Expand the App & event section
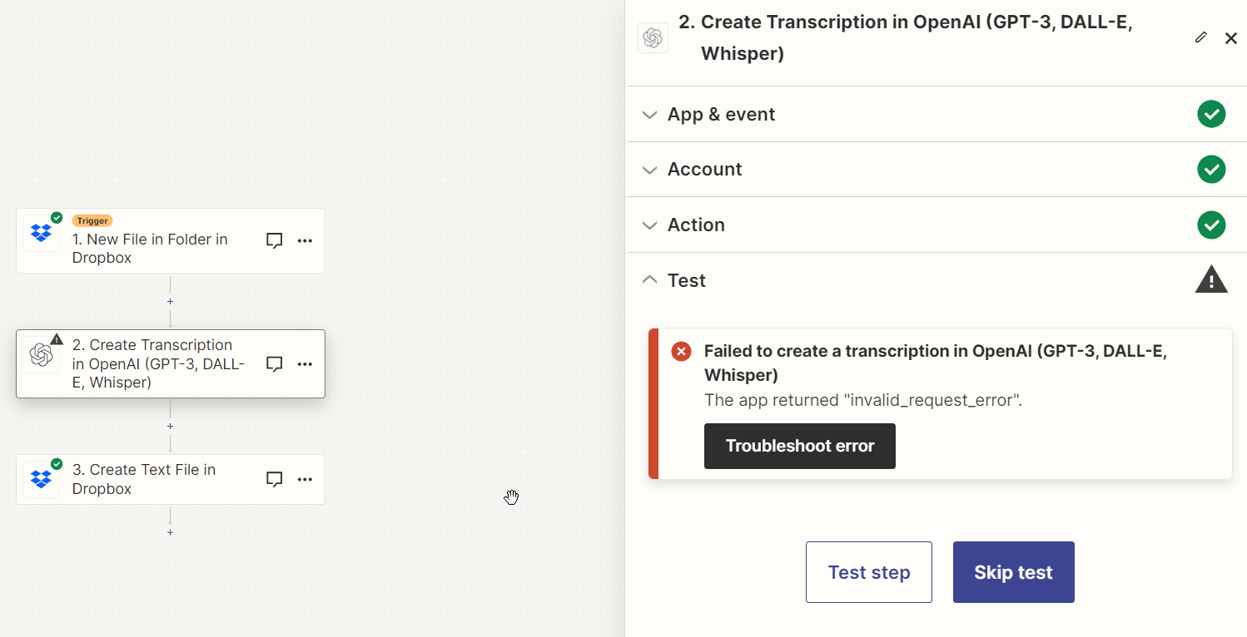 [936, 114]
